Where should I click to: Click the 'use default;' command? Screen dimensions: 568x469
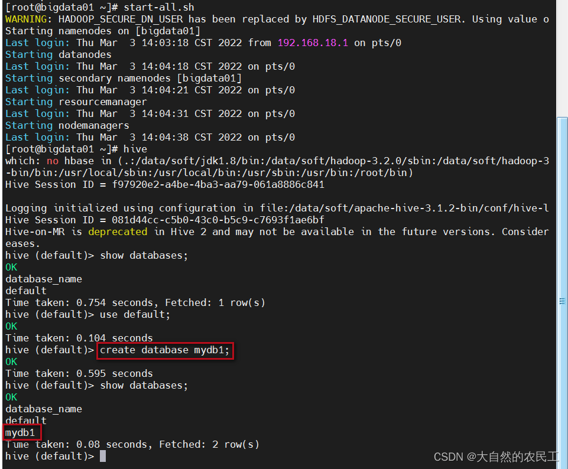tap(135, 314)
